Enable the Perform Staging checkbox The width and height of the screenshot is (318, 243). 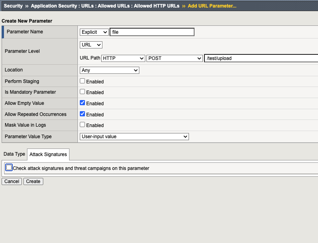click(83, 81)
